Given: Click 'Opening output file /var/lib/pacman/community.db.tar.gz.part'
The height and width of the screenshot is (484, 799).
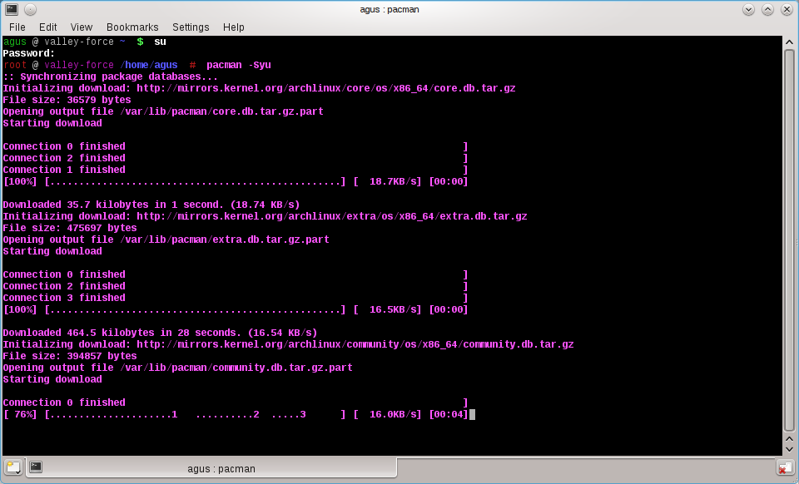Looking at the screenshot, I should [178, 368].
